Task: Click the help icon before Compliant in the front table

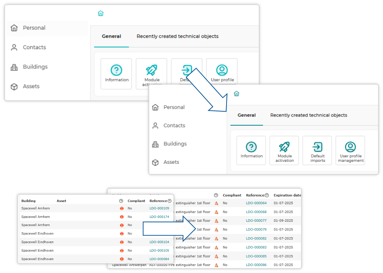Action: (x=121, y=201)
